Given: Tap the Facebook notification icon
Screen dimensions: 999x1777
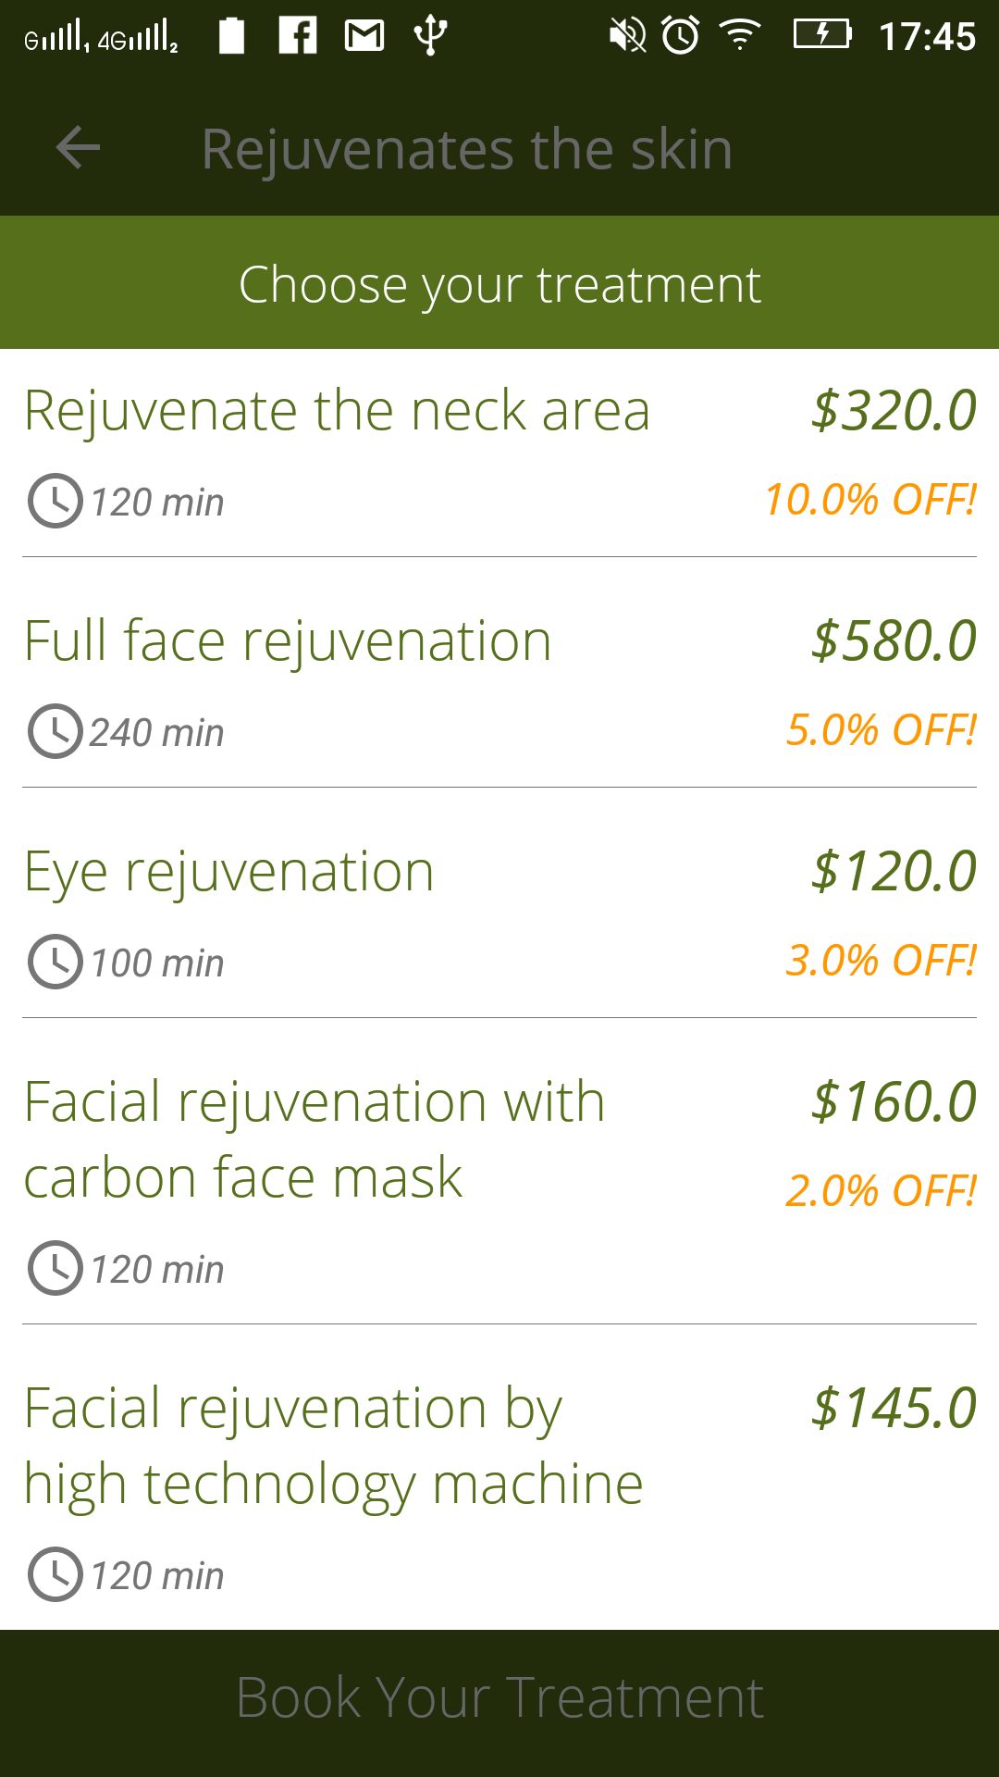Looking at the screenshot, I should [298, 36].
